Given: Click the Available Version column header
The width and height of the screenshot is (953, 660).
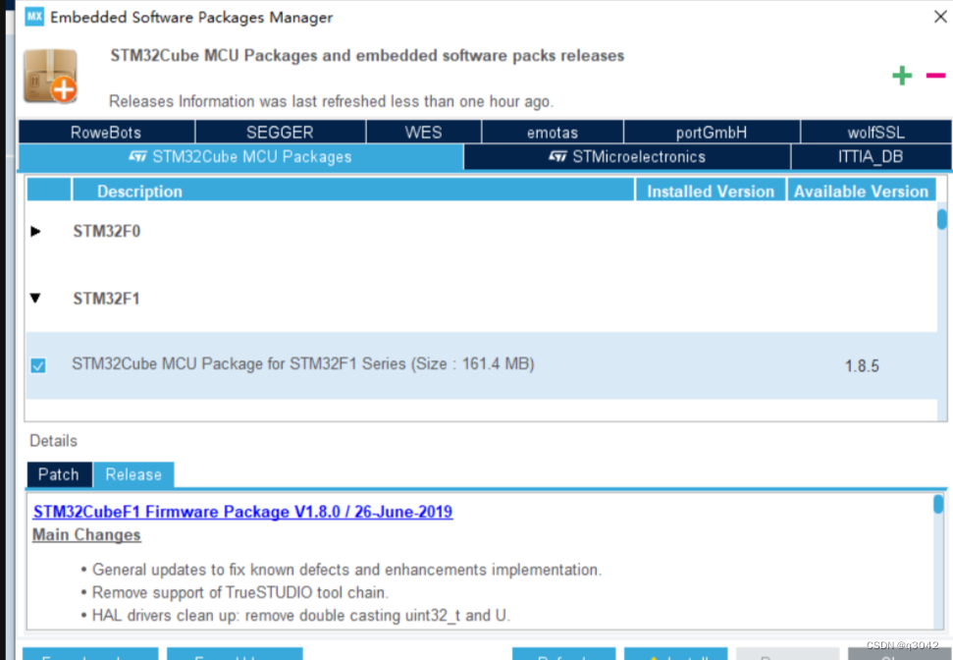Looking at the screenshot, I should coord(861,191).
